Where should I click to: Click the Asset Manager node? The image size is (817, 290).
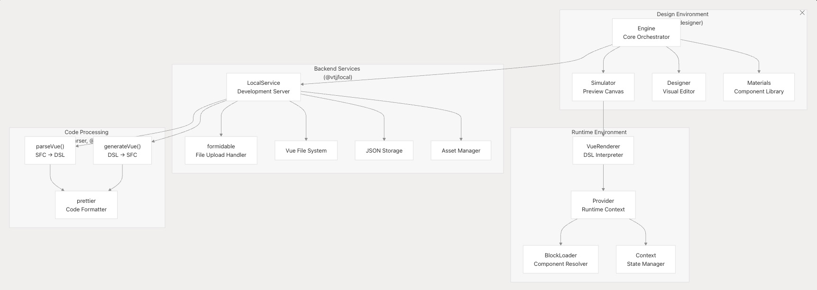coord(461,151)
